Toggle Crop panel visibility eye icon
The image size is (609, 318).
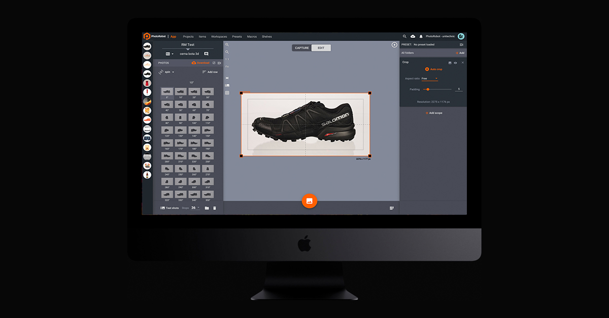tap(455, 63)
